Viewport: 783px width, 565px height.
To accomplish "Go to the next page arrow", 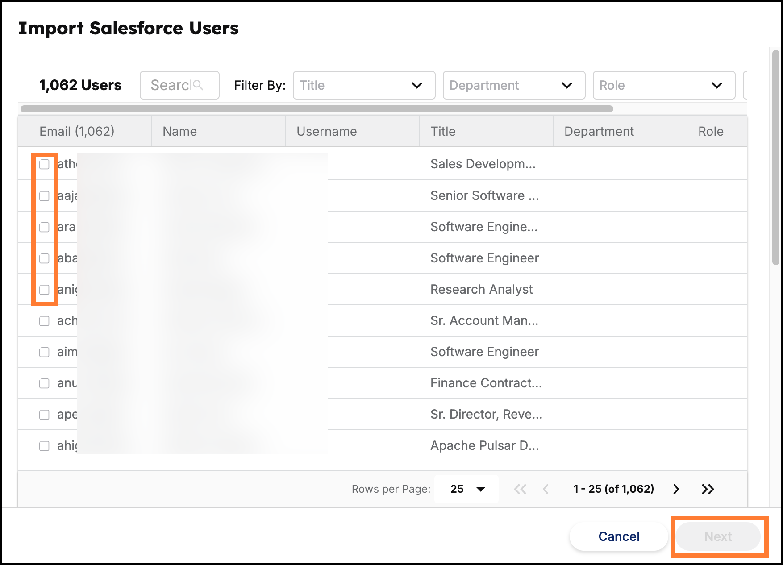I will 676,489.
